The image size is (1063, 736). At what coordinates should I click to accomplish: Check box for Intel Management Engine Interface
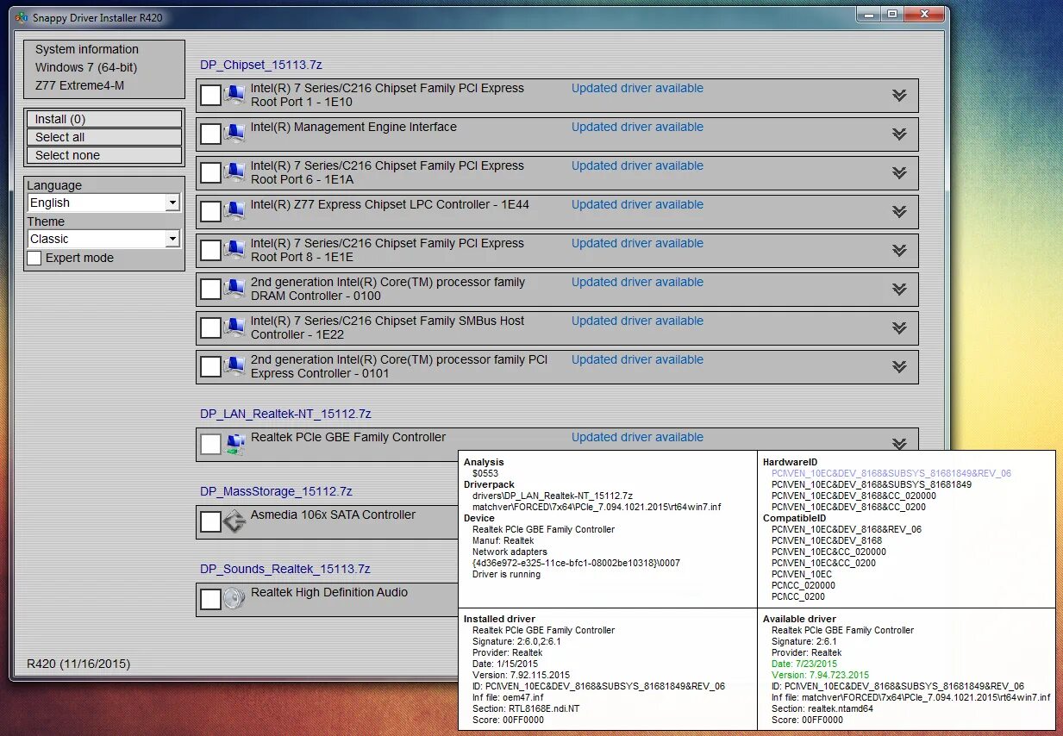coord(210,134)
